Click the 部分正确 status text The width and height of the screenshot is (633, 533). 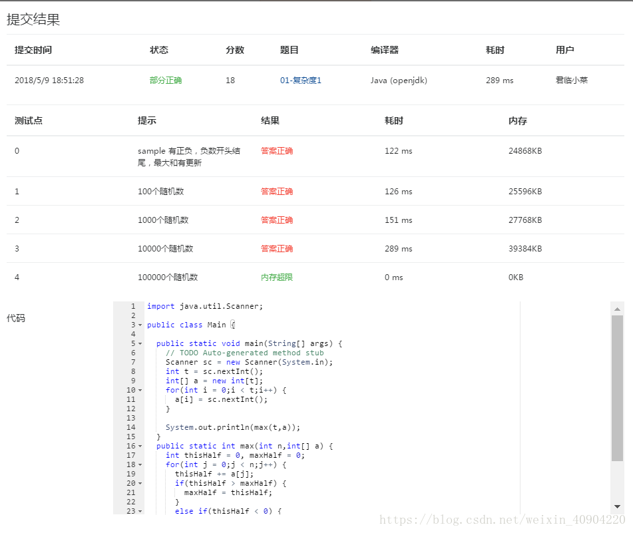(x=166, y=81)
